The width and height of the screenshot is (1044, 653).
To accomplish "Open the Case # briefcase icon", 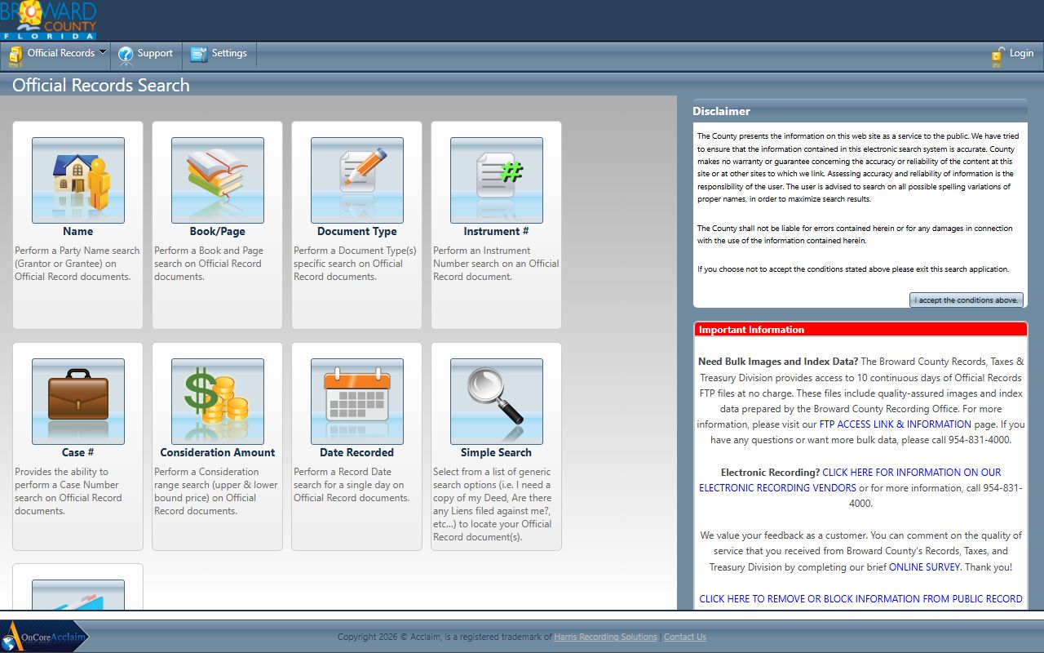I will click(x=78, y=402).
